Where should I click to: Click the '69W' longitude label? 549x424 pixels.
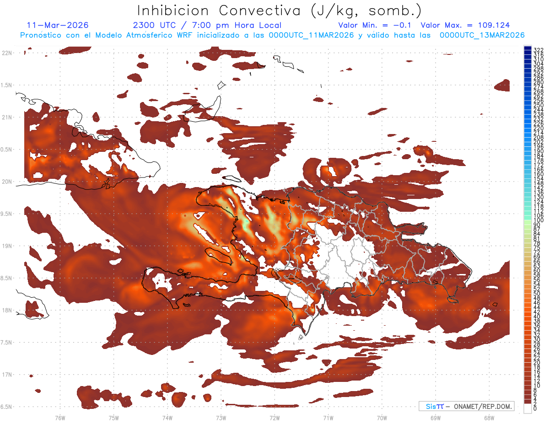(436, 417)
